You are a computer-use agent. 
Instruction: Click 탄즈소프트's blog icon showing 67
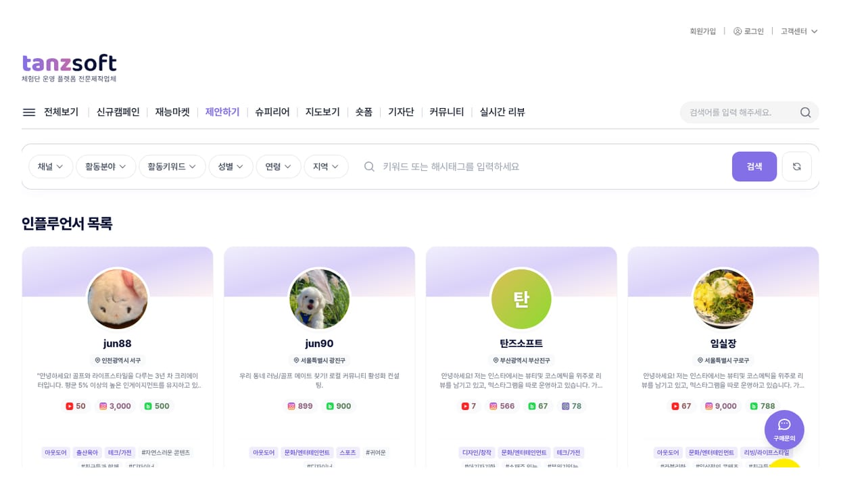coord(532,406)
